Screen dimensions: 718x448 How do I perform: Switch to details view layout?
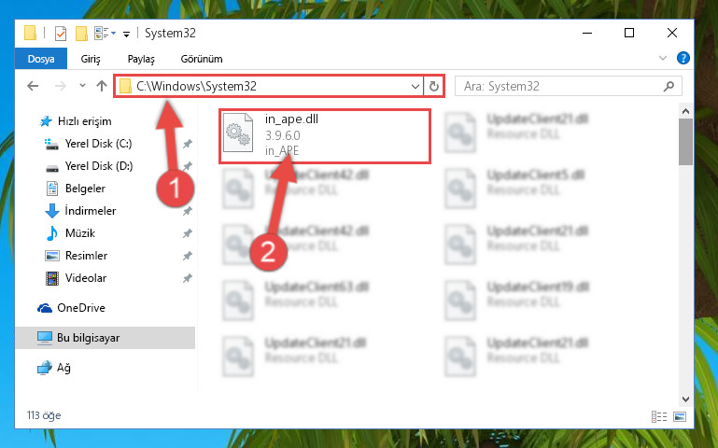pyautogui.click(x=659, y=416)
